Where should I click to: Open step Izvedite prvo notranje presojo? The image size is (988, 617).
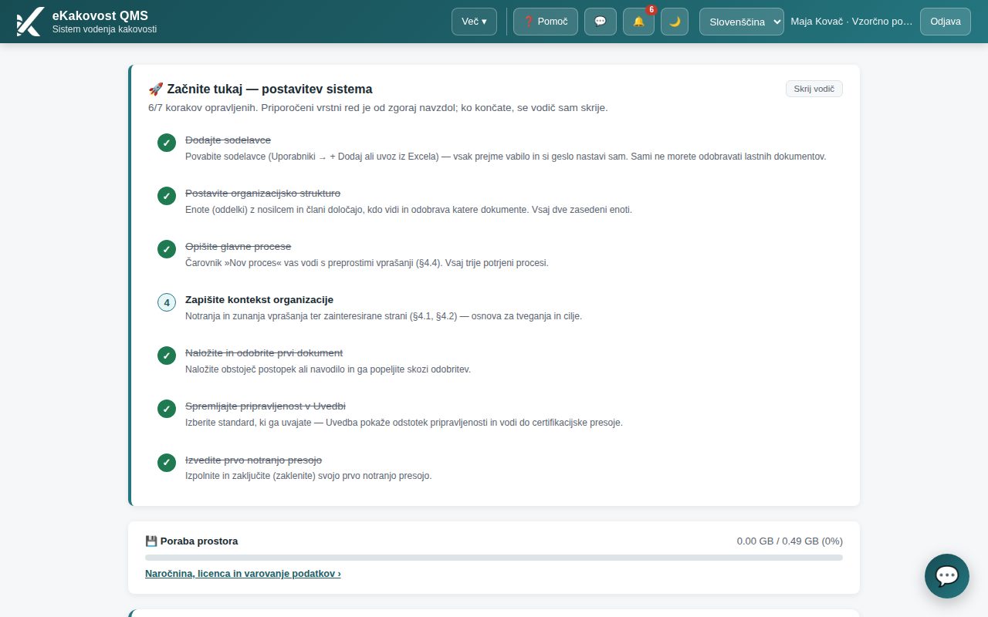(x=253, y=459)
